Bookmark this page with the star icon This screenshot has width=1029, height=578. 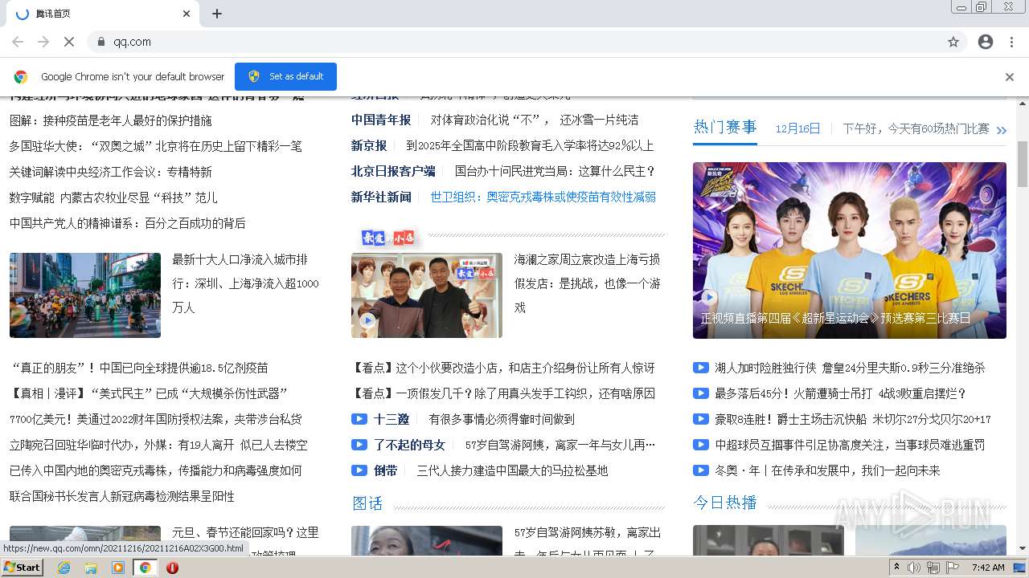coord(953,42)
